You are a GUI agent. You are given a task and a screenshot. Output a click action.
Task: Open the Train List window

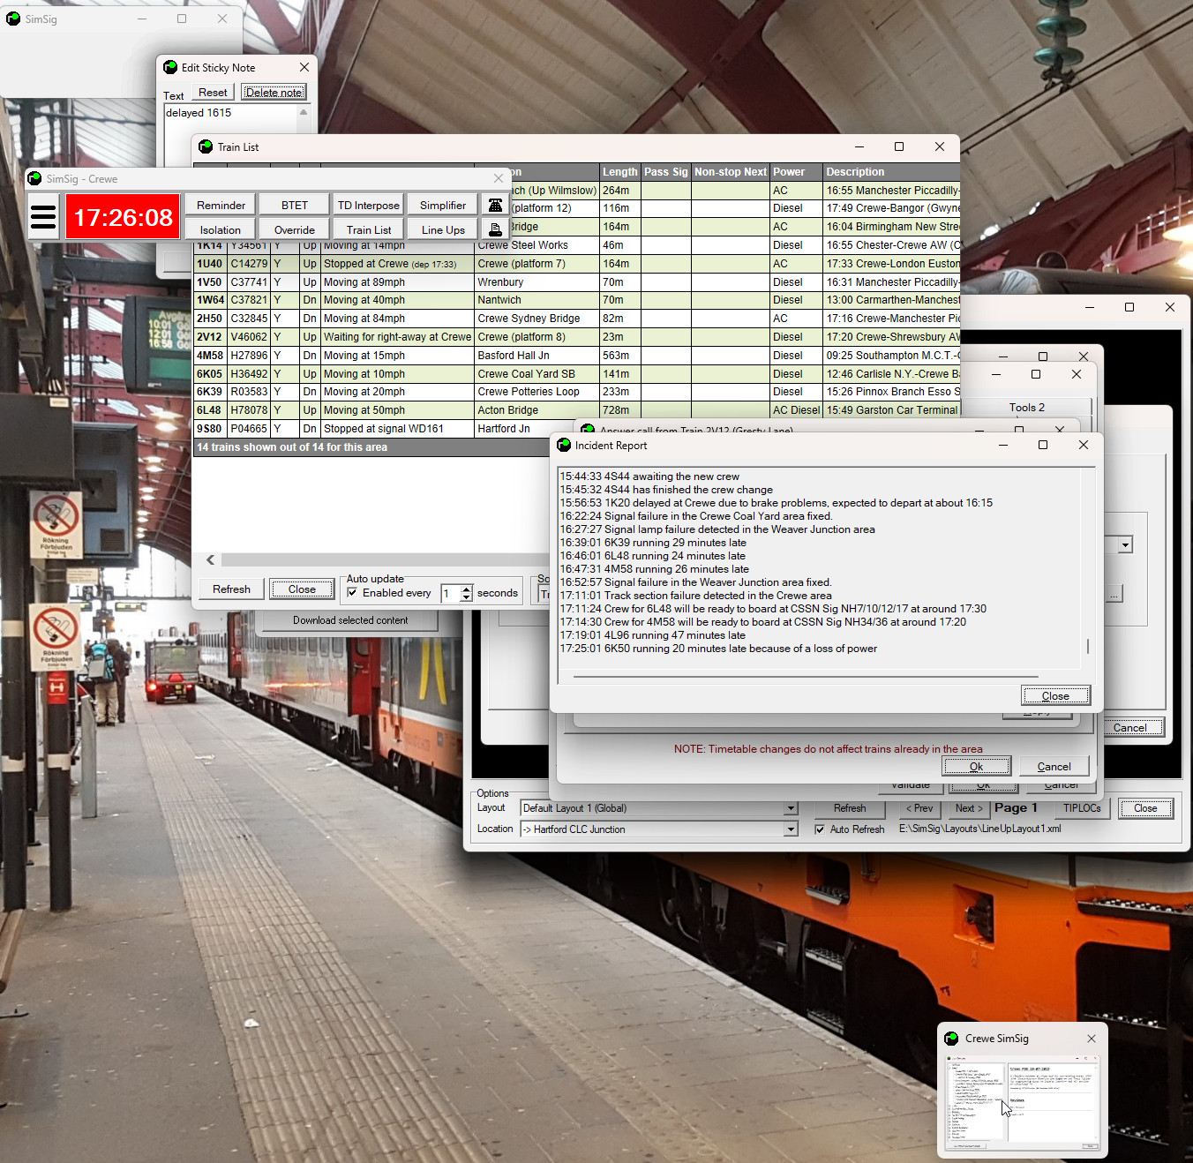(369, 229)
